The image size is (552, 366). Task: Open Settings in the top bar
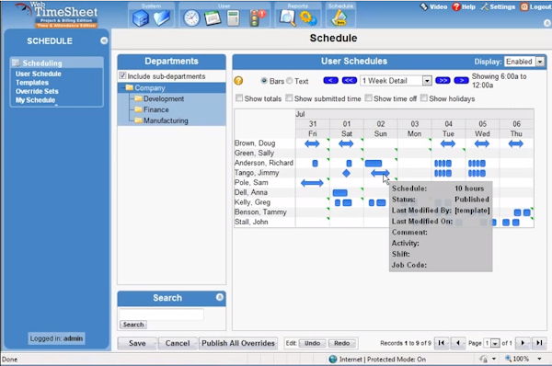point(498,6)
